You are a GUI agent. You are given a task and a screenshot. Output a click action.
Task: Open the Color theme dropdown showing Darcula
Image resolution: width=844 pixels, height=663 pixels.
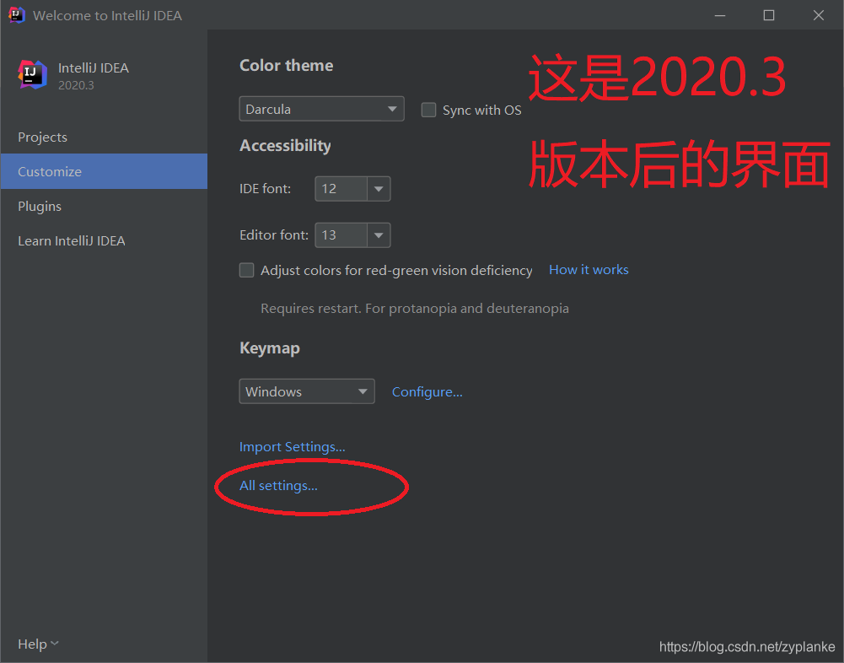[321, 108]
